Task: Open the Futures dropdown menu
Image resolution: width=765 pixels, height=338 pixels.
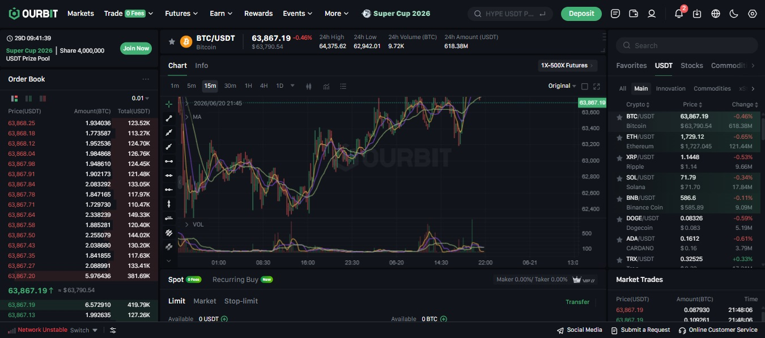Action: pyautogui.click(x=181, y=13)
